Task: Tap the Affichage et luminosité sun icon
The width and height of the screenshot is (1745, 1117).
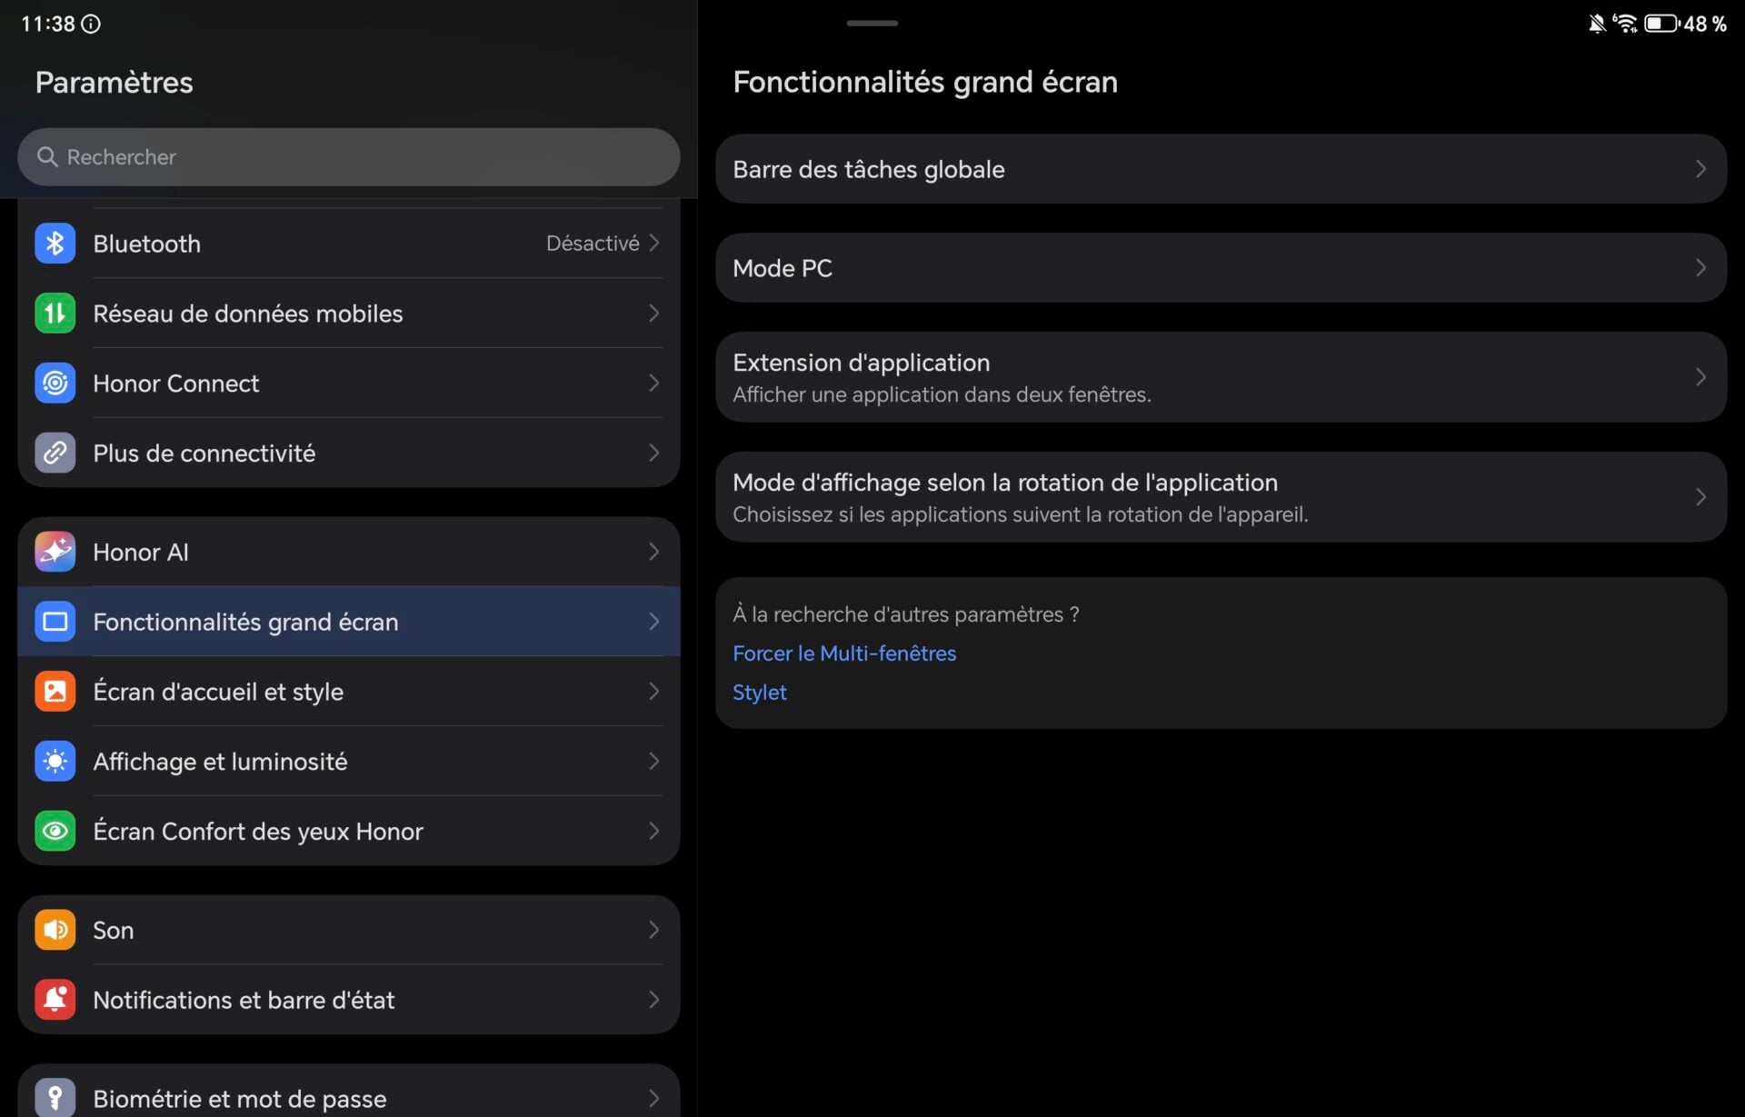Action: click(55, 762)
